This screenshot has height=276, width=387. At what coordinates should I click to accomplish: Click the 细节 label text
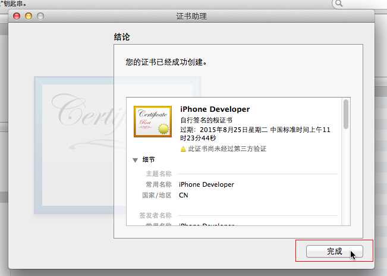tap(149, 160)
